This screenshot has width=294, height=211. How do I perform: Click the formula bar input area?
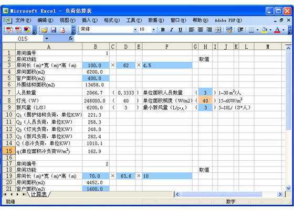coord(182,39)
